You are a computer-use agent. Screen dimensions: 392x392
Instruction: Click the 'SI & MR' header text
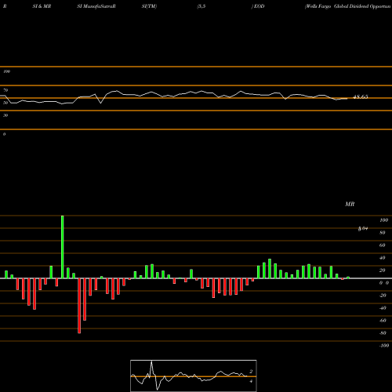(x=42, y=6)
